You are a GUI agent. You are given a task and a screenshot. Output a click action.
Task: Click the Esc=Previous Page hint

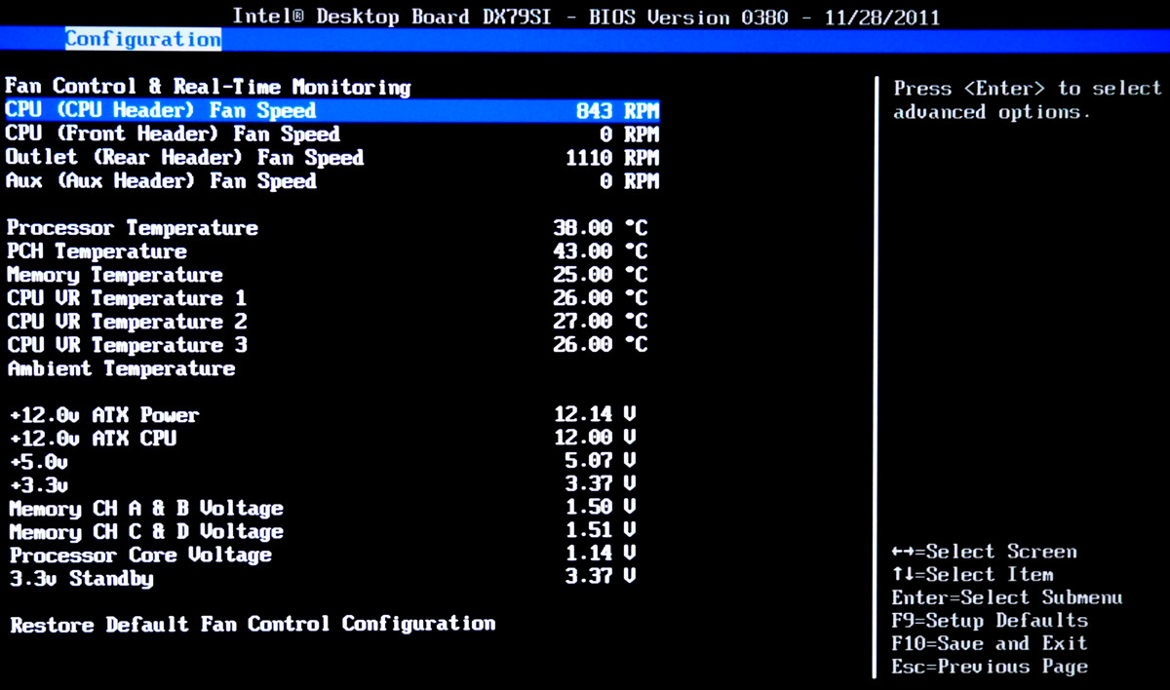(990, 668)
